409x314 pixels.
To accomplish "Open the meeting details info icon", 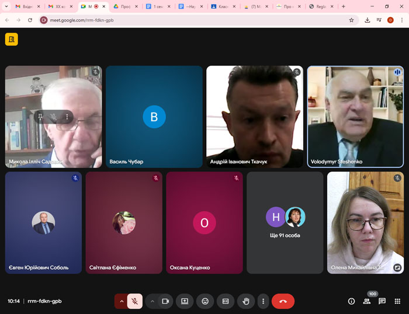I will (x=351, y=301).
